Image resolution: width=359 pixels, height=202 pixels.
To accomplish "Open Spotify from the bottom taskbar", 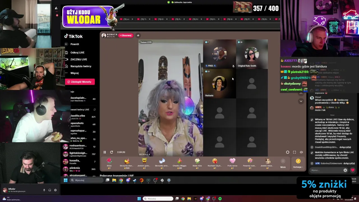I will [220, 199].
